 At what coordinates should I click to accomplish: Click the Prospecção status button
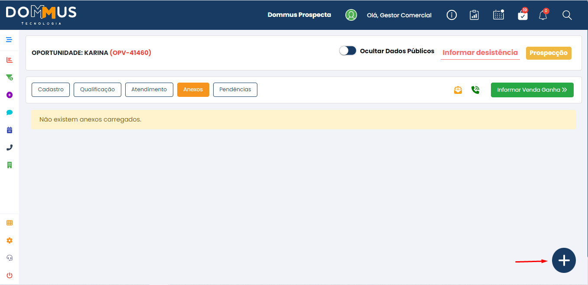[x=549, y=53]
